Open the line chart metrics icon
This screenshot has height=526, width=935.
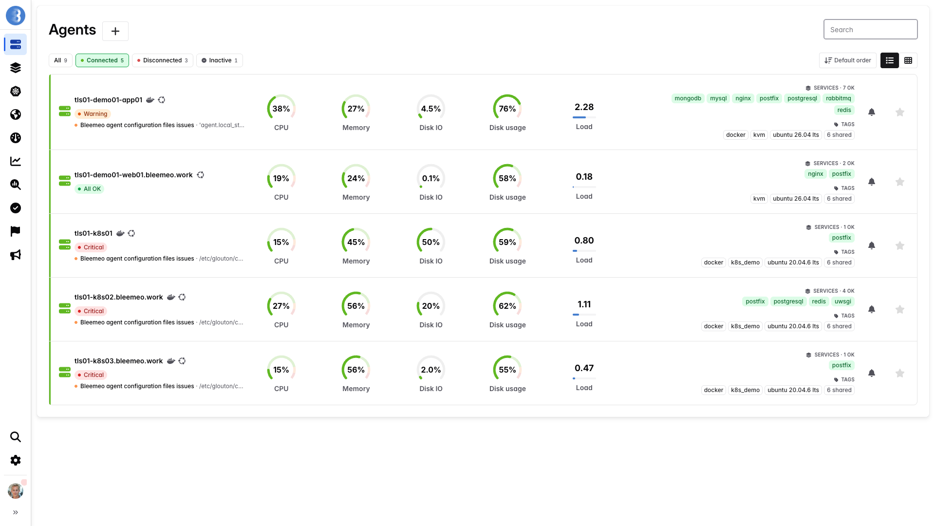[16, 161]
